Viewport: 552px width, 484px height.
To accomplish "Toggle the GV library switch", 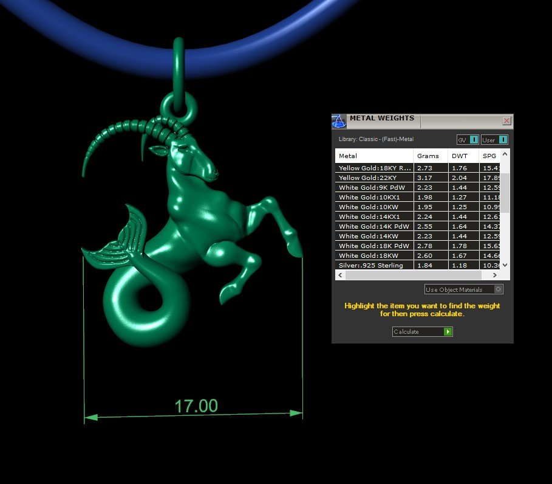I will [468, 140].
